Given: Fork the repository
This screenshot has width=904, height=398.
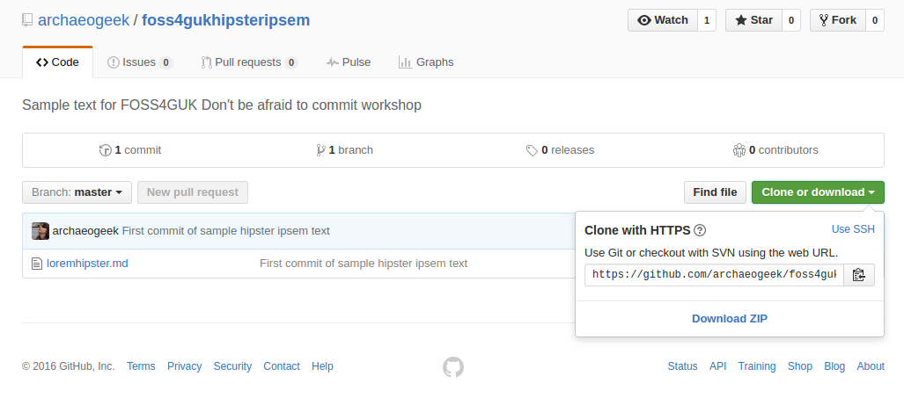Looking at the screenshot, I should pyautogui.click(x=838, y=20).
